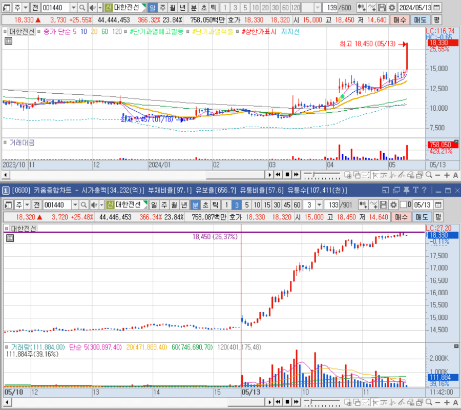This screenshot has width=461, height=410.
Task: Click the pin icon in 키움종합차트 title bar
Action: [x=406, y=190]
